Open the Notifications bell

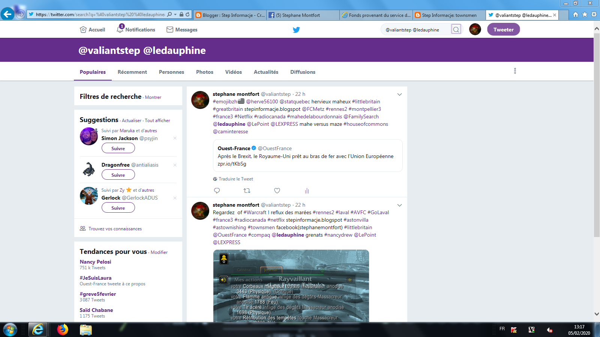[x=136, y=29]
